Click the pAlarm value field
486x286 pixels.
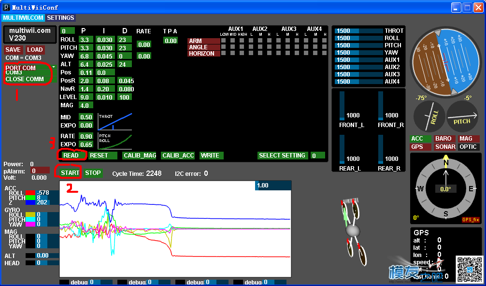click(40, 171)
